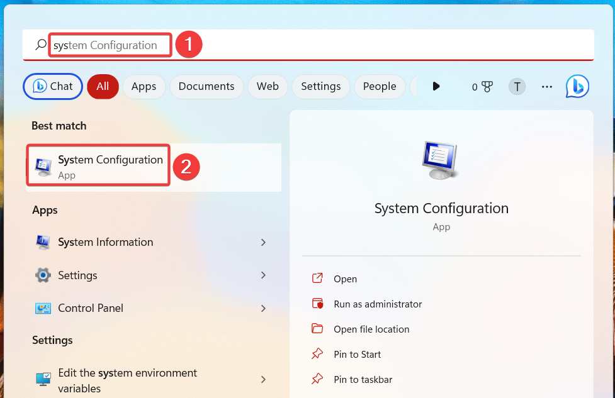Click Pin to Start pin icon
Screen dimensions: 615x398
pos(317,354)
